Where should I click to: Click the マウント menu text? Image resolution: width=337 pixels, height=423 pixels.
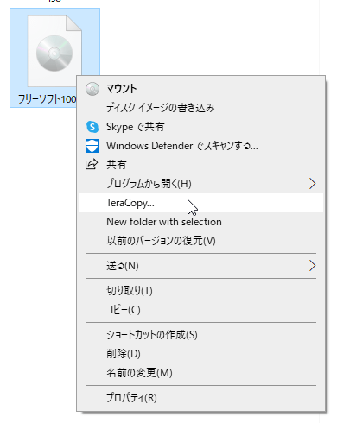(122, 89)
